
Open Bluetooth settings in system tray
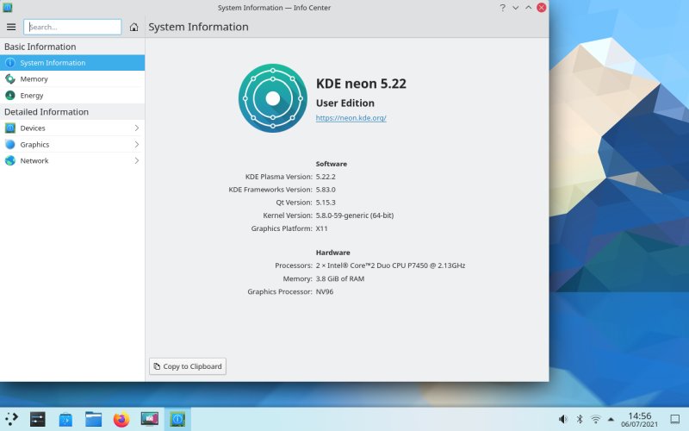[x=580, y=419]
